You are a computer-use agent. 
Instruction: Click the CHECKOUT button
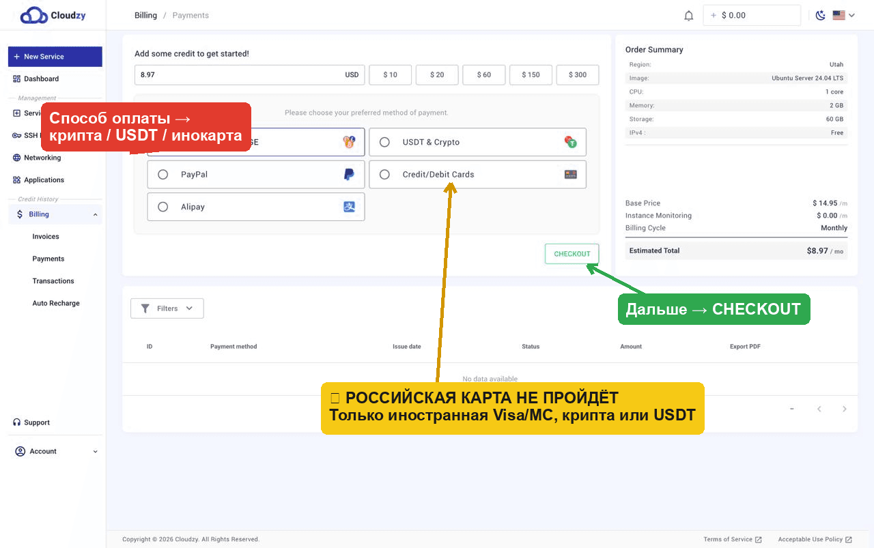[x=572, y=254]
